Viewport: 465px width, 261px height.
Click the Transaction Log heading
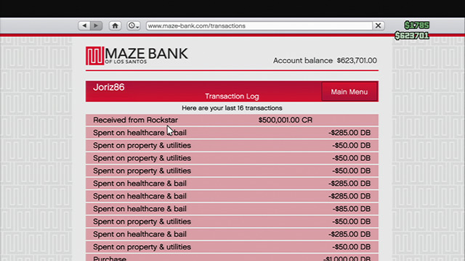click(x=232, y=96)
